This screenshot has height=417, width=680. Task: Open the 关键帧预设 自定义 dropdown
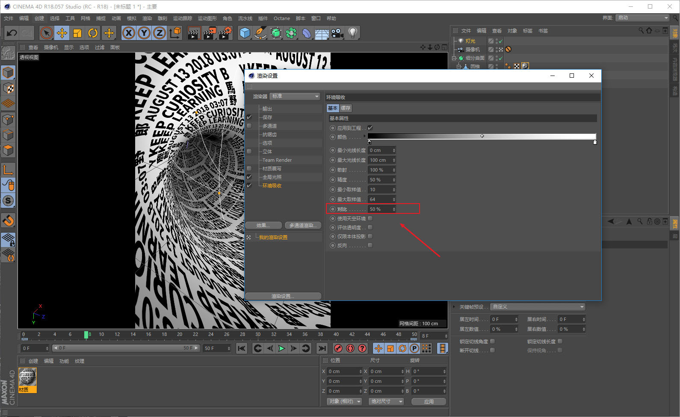click(538, 306)
